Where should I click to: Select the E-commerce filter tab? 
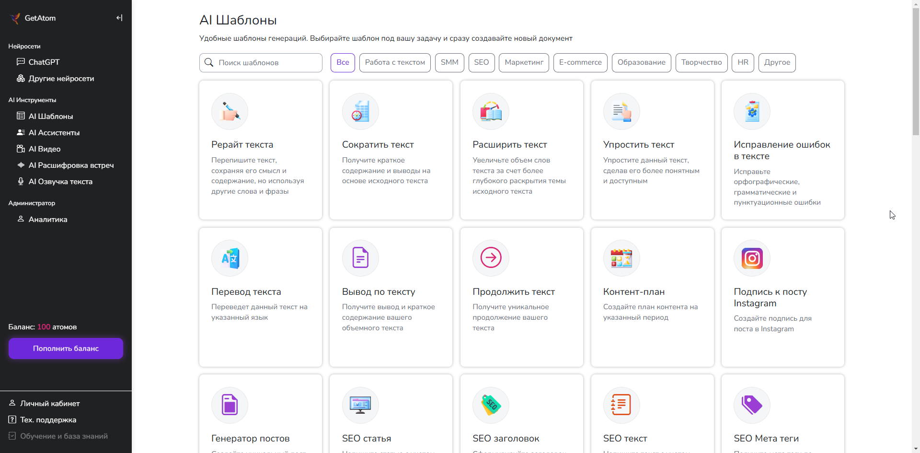[580, 62]
